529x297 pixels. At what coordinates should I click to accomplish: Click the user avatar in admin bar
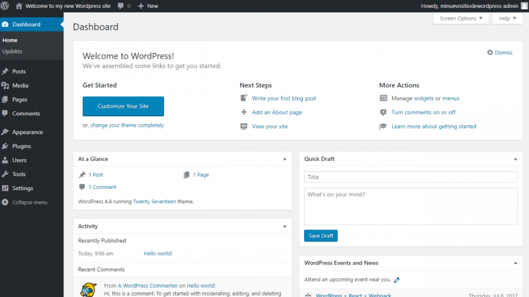pyautogui.click(x=524, y=6)
